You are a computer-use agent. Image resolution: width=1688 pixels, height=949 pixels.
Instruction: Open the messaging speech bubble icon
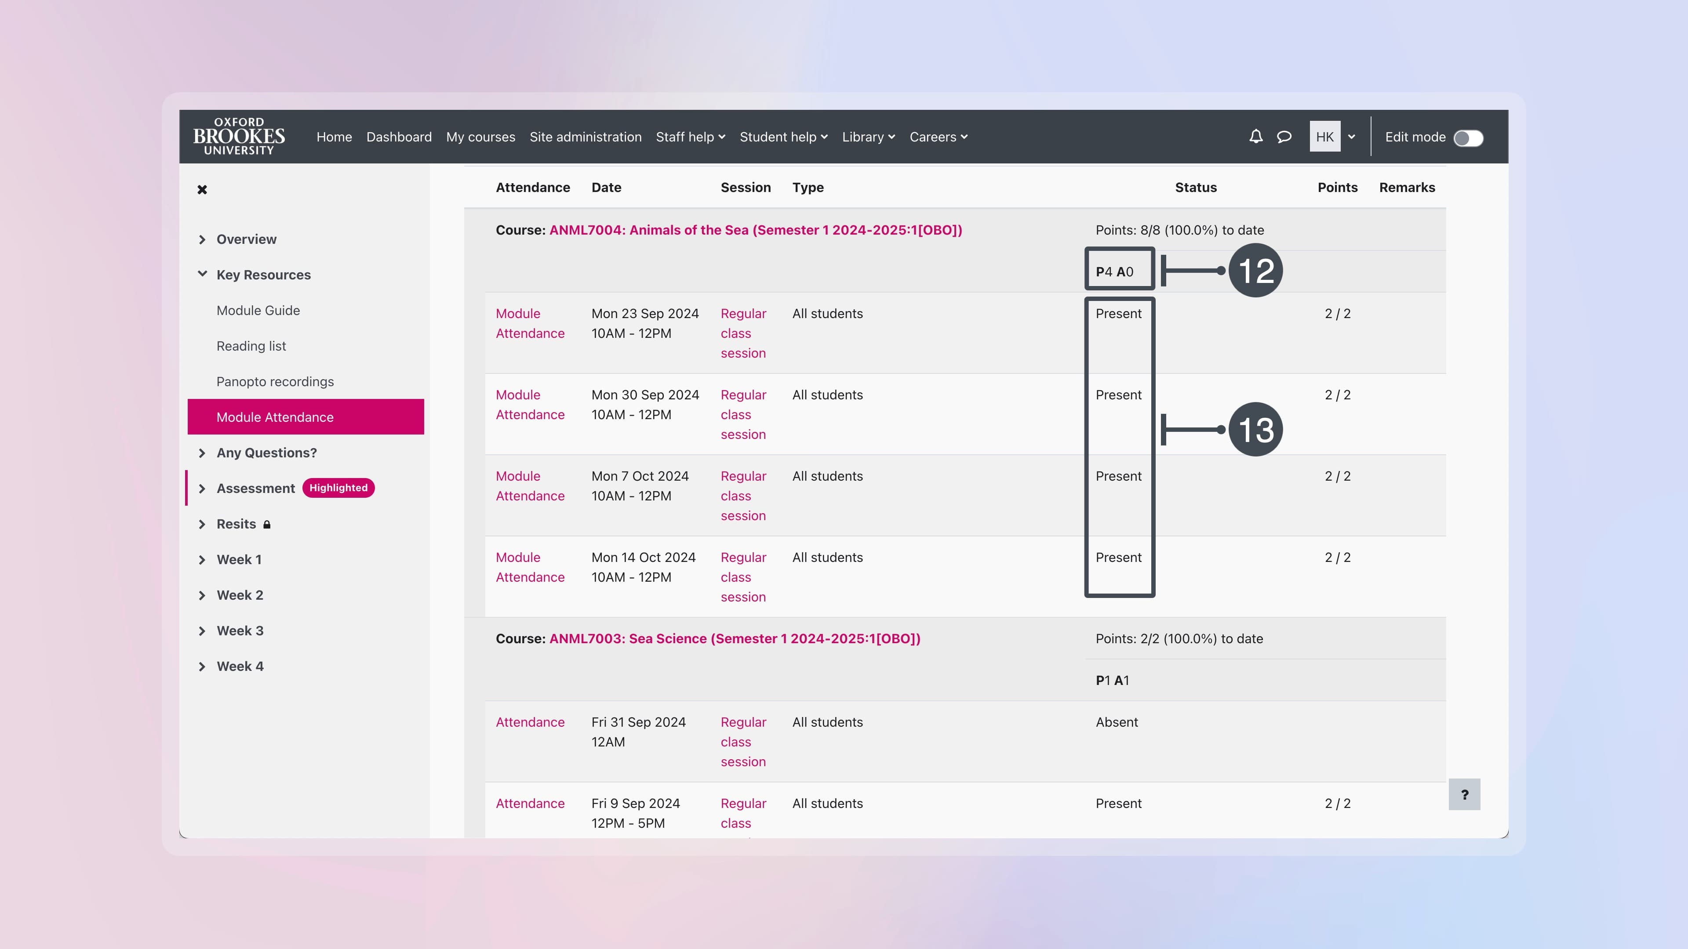pyautogui.click(x=1284, y=136)
